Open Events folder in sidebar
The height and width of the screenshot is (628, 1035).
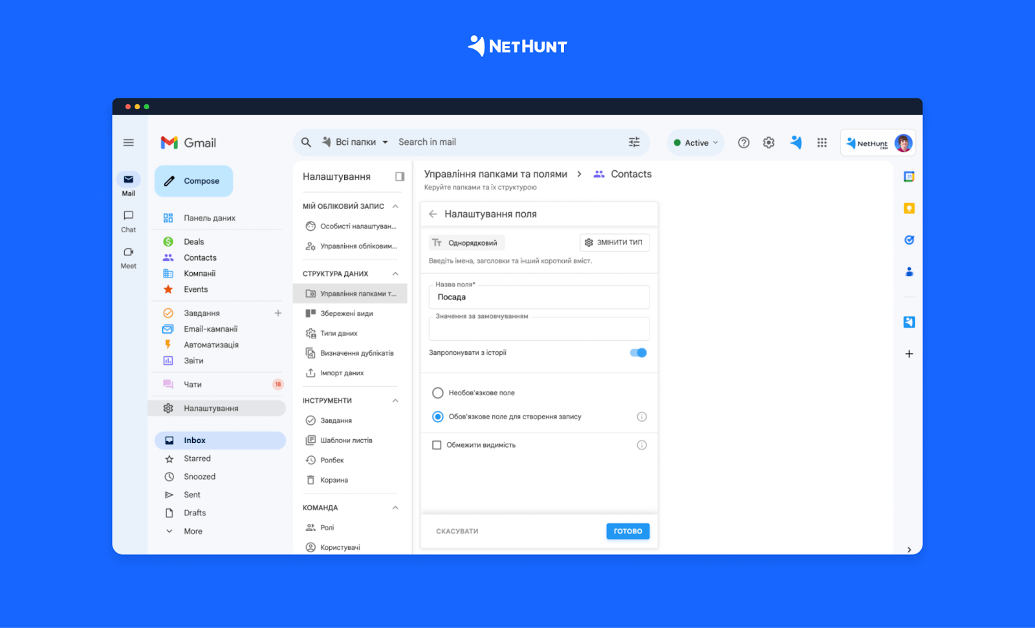[195, 289]
